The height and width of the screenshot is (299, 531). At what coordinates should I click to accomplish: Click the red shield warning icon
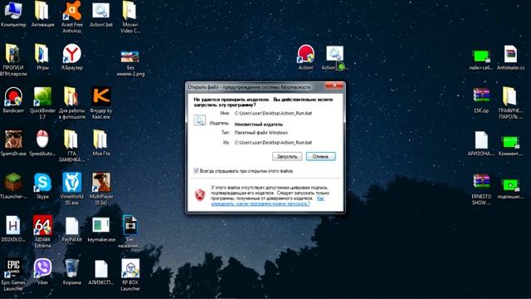coord(200,195)
